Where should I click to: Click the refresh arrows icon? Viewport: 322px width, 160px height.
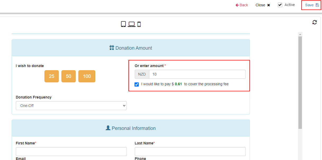tap(315, 22)
